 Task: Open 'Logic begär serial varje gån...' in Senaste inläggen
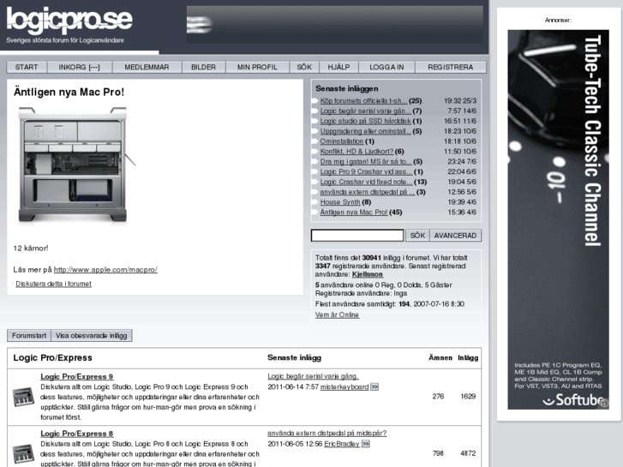(365, 111)
